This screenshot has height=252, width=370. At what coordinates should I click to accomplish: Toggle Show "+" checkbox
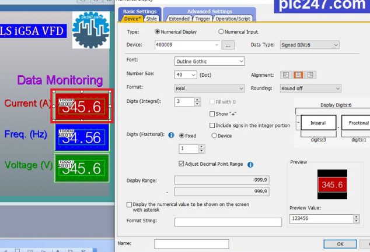212,114
